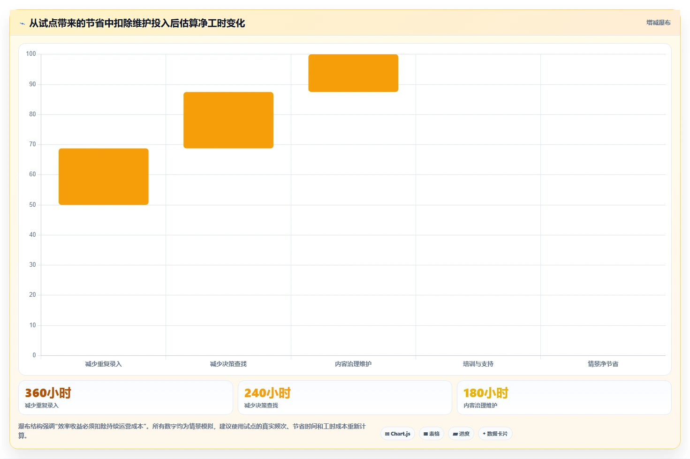
Task: Click the orange bar for 减少重复录入
Action: (104, 177)
